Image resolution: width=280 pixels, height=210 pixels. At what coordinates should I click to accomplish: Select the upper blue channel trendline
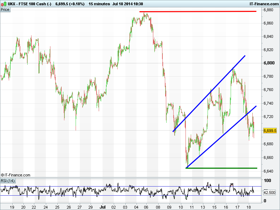click(x=210, y=93)
